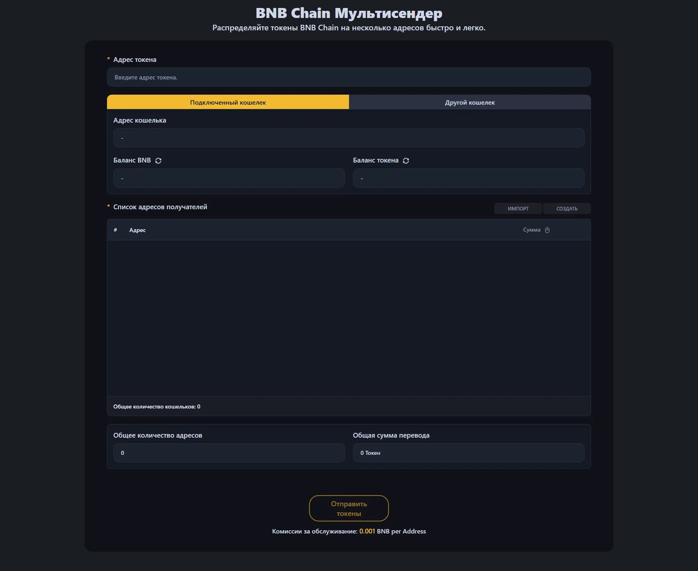The width and height of the screenshot is (698, 571).
Task: Click the Адрес column header
Action: tap(137, 230)
